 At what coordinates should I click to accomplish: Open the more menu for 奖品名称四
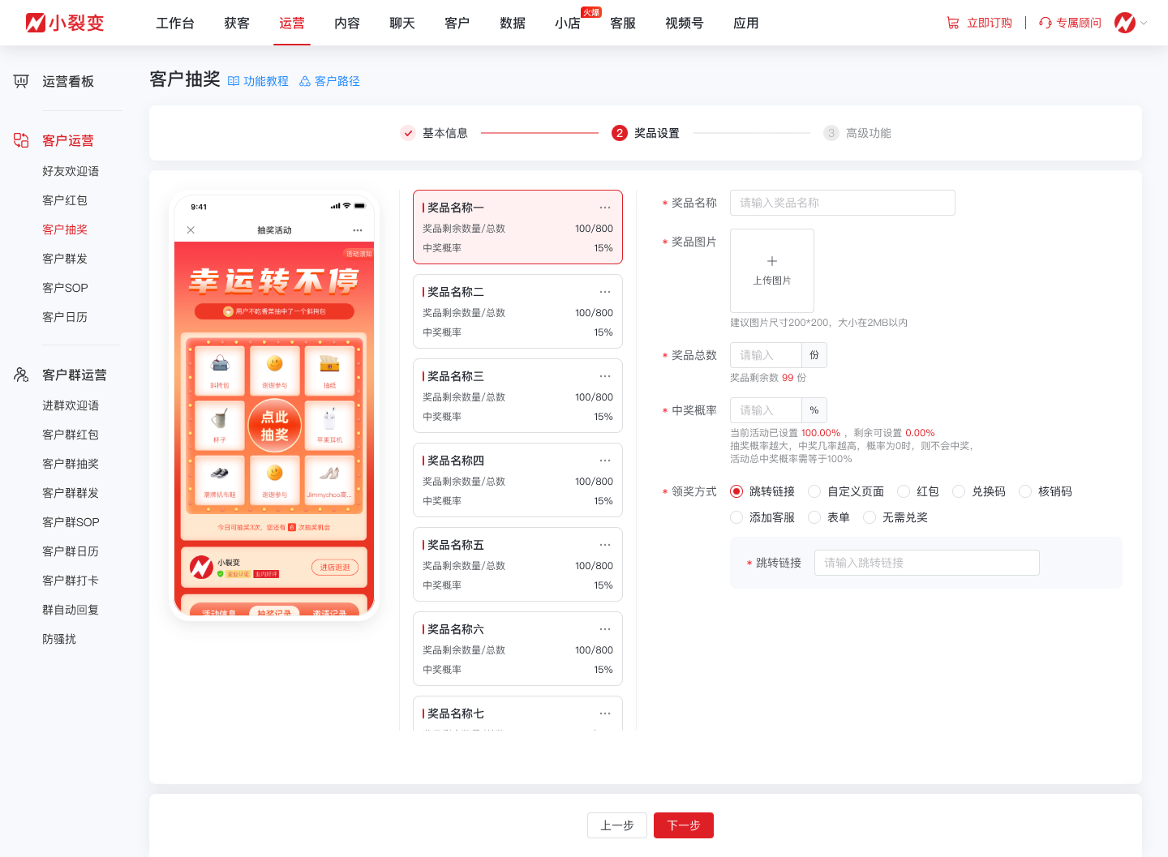coord(605,461)
